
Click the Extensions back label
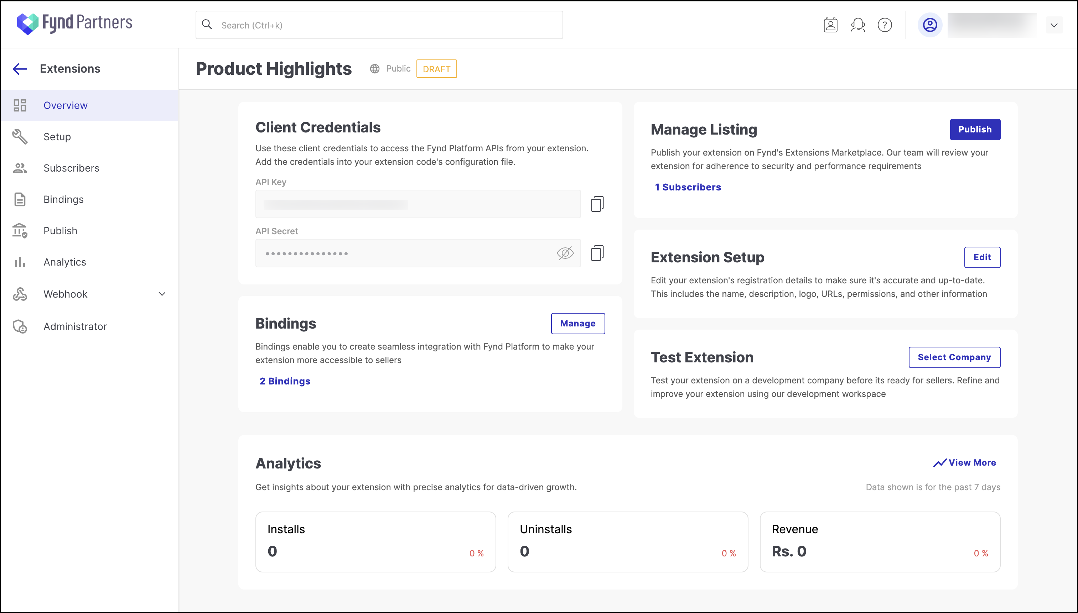70,69
